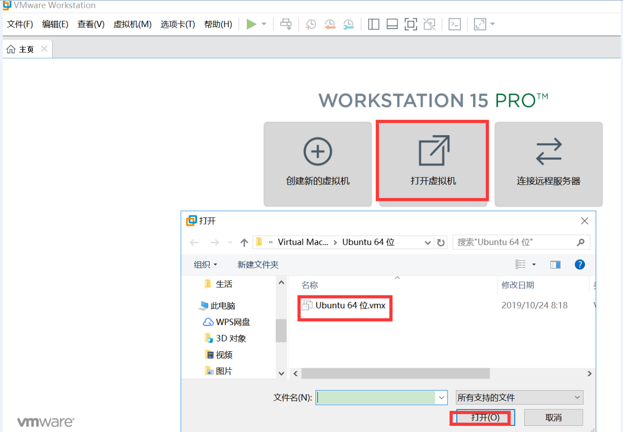Open the 所有支持的文件 file type dropdown

pyautogui.click(x=520, y=398)
